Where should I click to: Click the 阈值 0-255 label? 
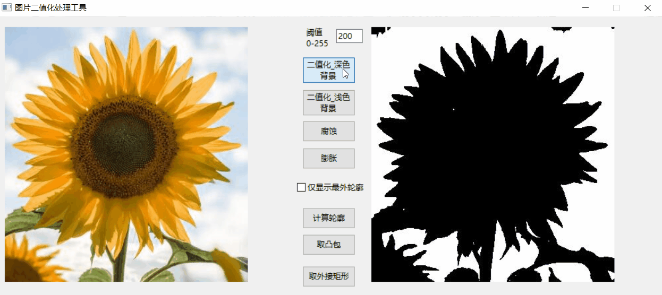click(317, 38)
